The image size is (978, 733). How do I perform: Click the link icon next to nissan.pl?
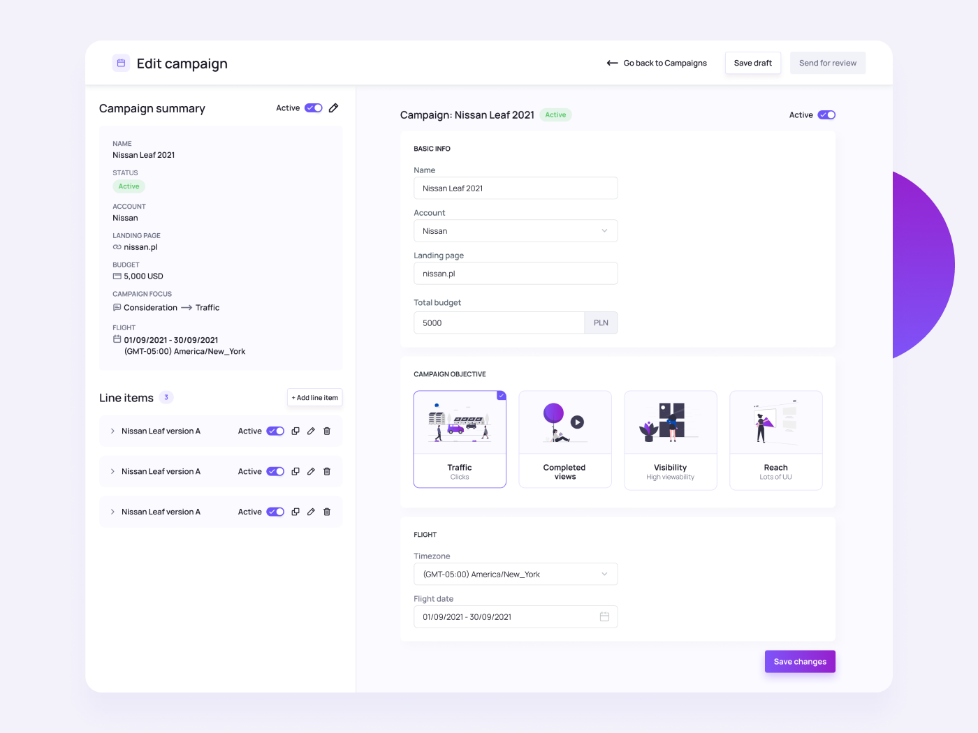point(116,246)
